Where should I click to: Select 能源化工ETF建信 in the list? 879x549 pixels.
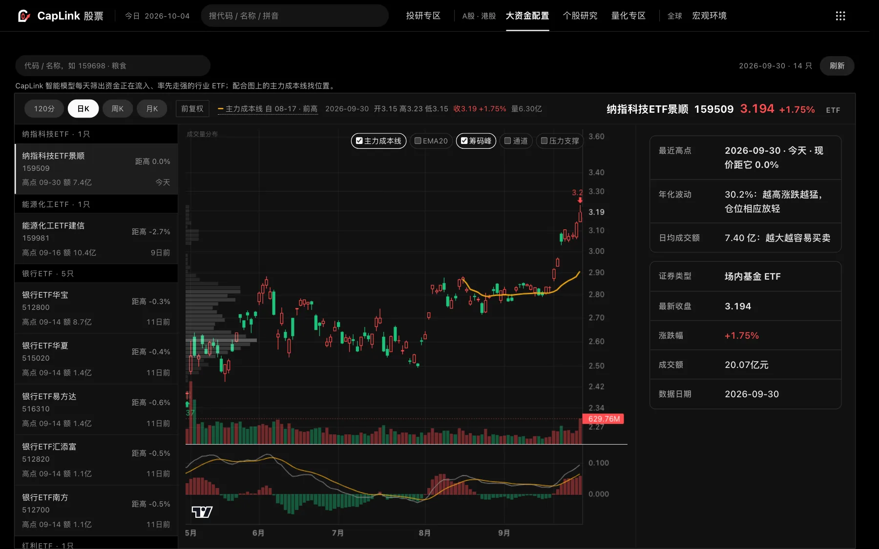(x=96, y=239)
